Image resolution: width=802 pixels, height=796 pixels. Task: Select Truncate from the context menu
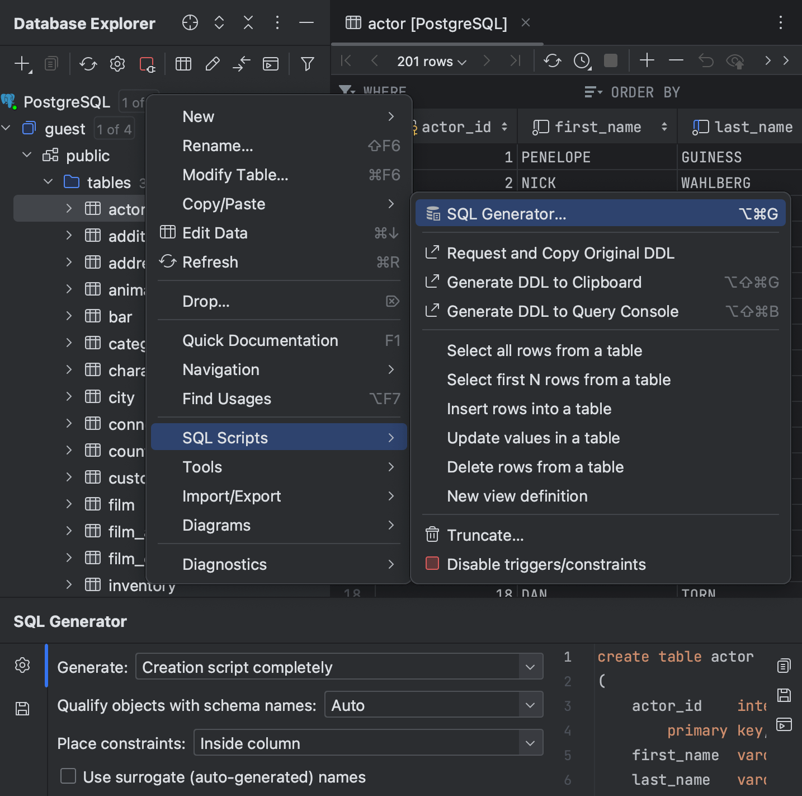484,535
